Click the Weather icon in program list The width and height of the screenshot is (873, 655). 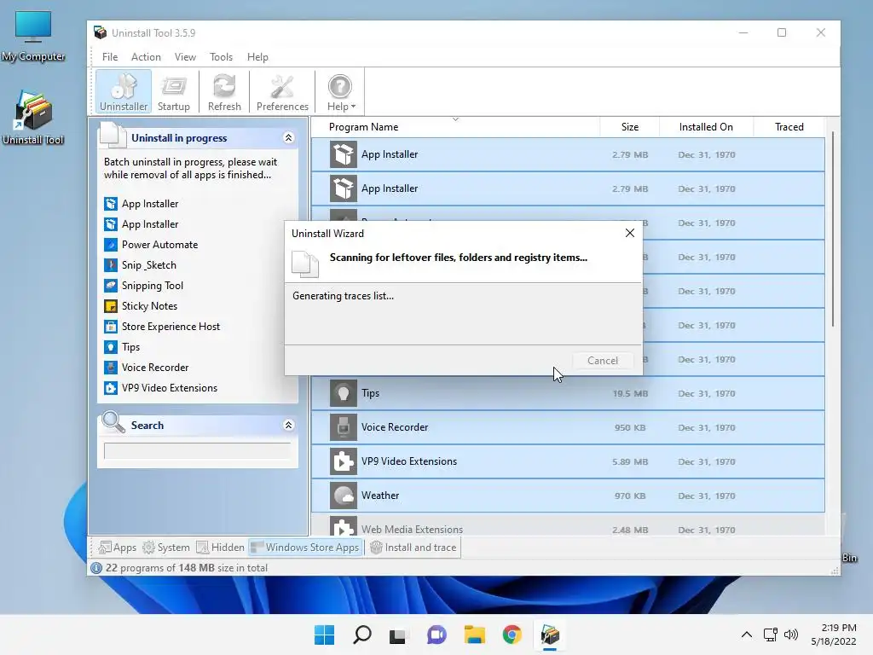[343, 496]
